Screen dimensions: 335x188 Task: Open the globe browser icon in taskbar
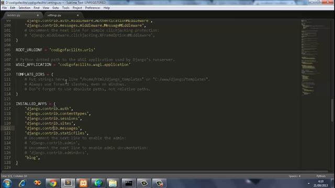click(98, 183)
